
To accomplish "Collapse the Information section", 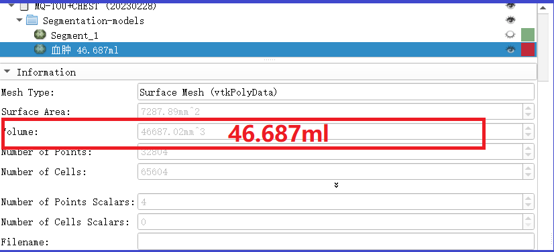I will pyautogui.click(x=6, y=72).
